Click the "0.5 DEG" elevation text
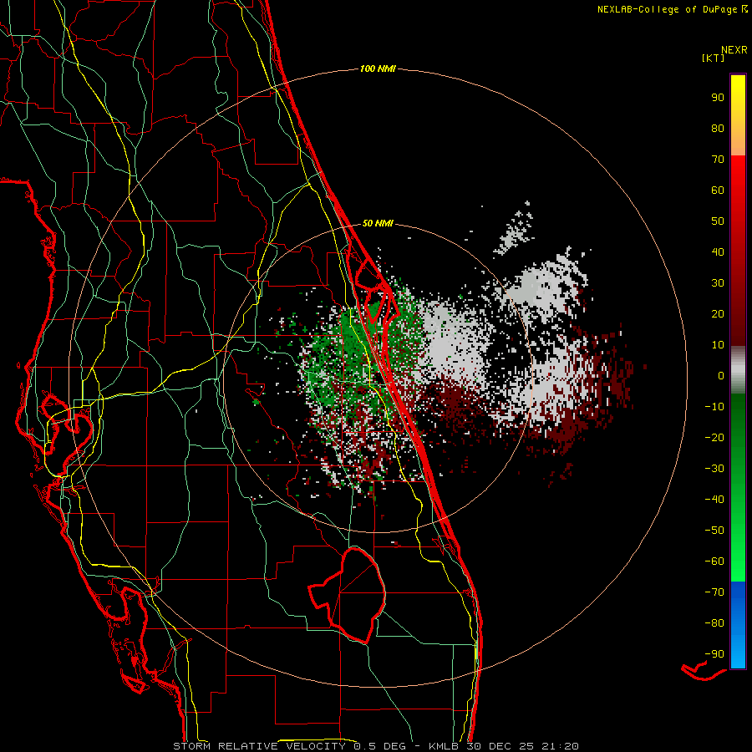The width and height of the screenshot is (752, 752). [380, 746]
